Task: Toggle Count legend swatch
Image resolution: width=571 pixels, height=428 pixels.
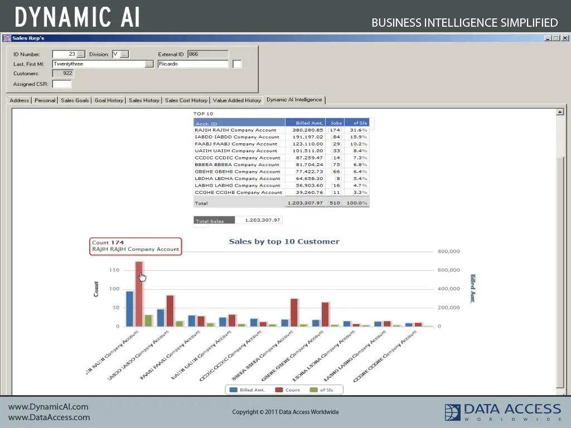Action: click(279, 390)
